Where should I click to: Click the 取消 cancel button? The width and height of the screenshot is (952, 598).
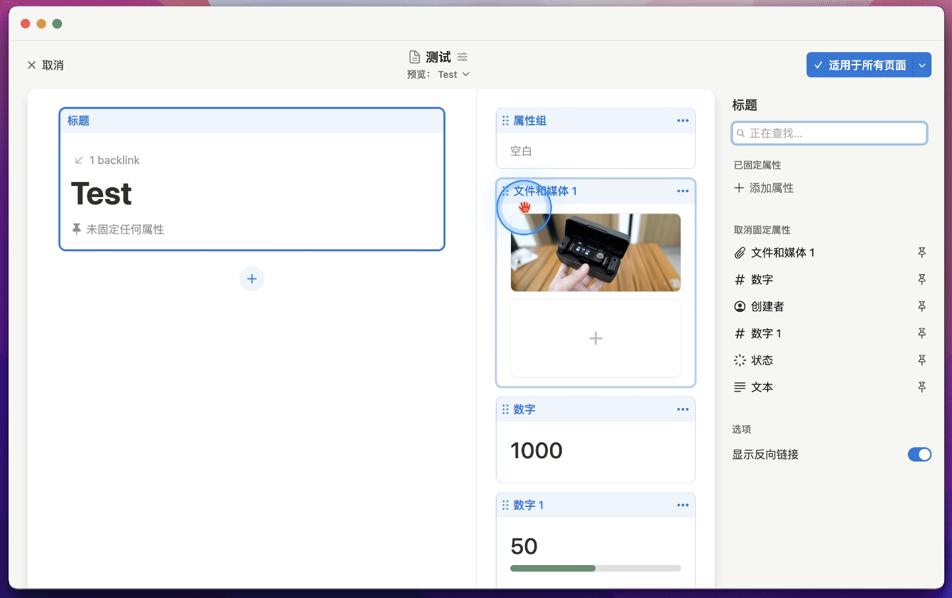point(46,65)
